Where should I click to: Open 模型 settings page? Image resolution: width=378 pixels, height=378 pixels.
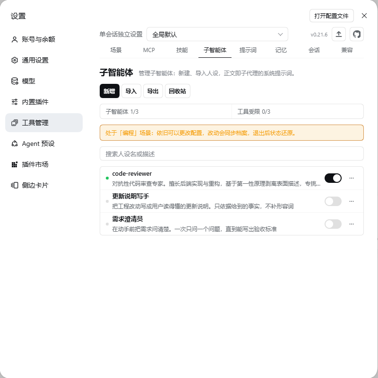(x=44, y=81)
